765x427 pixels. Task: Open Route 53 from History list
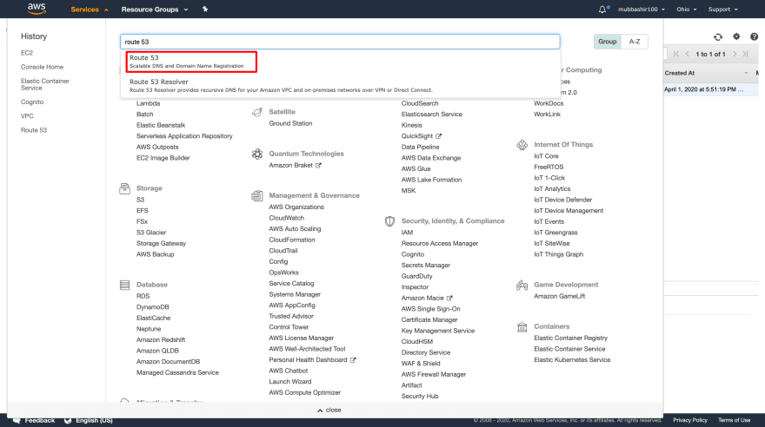(x=34, y=130)
